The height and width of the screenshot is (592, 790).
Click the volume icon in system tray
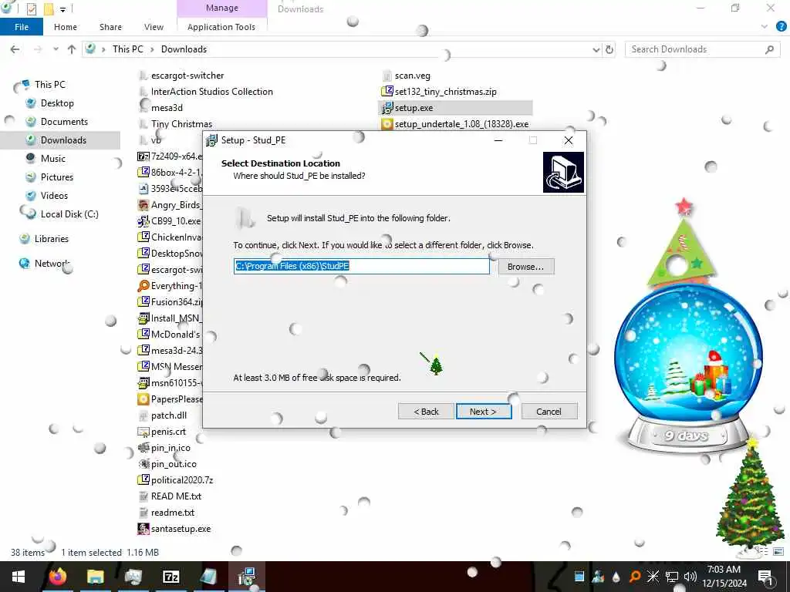[x=690, y=577]
